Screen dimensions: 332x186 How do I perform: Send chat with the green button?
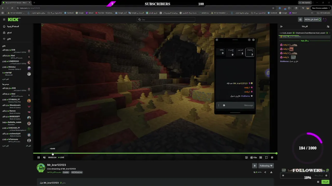coord(325,182)
